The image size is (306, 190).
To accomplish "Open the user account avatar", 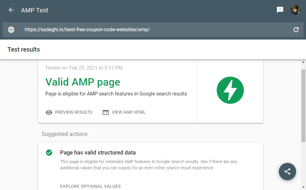I will pyautogui.click(x=295, y=10).
